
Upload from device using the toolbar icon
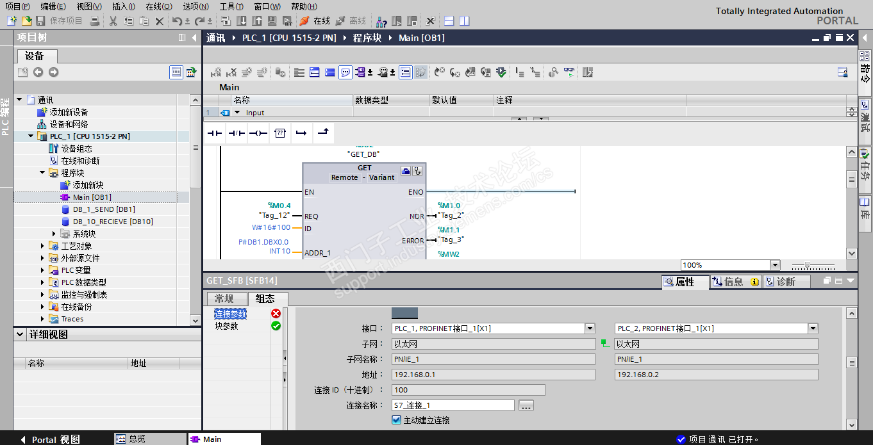[x=257, y=21]
